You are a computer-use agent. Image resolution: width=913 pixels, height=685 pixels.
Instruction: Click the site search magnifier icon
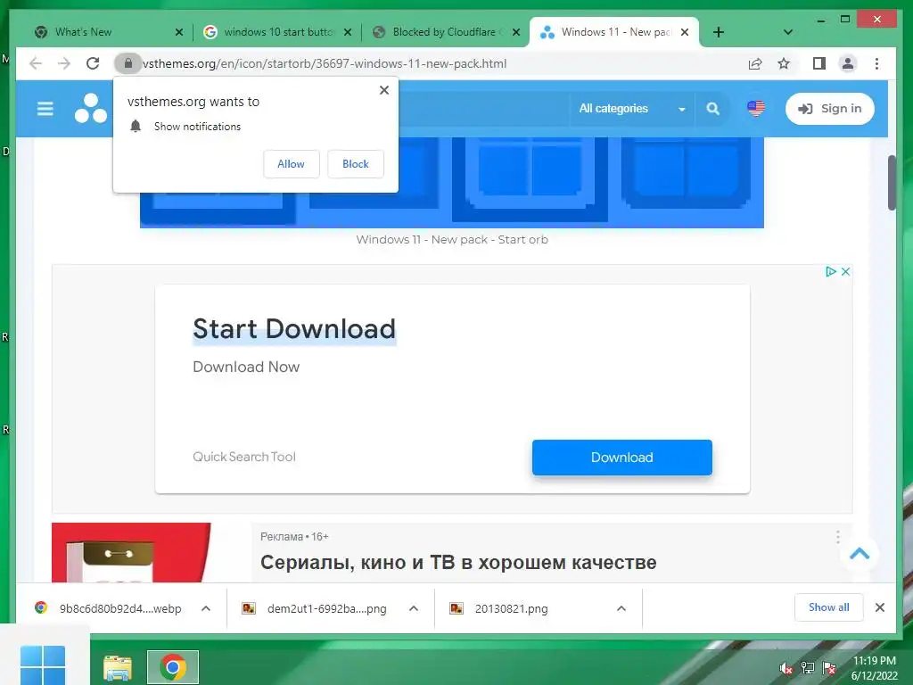pos(712,108)
